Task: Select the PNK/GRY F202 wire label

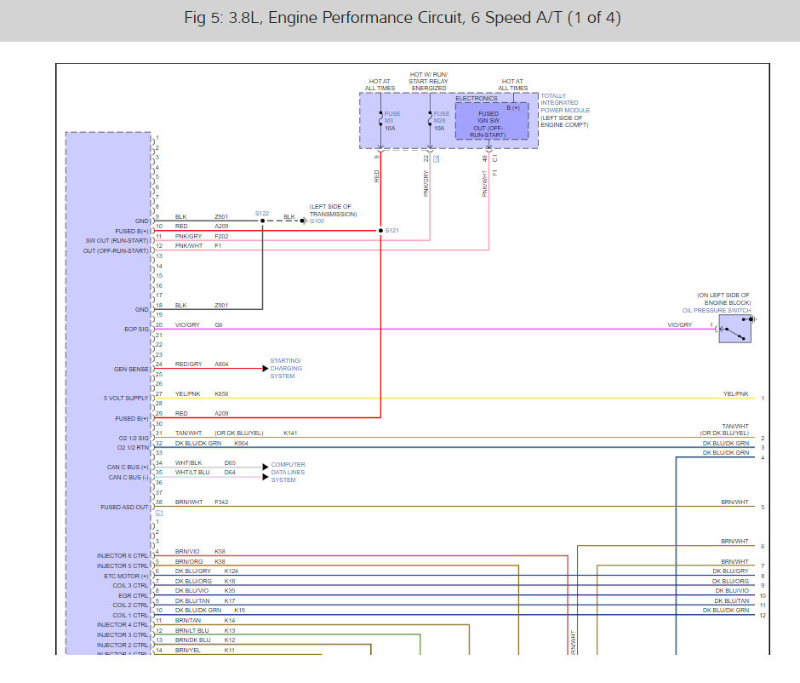Action: (202, 237)
